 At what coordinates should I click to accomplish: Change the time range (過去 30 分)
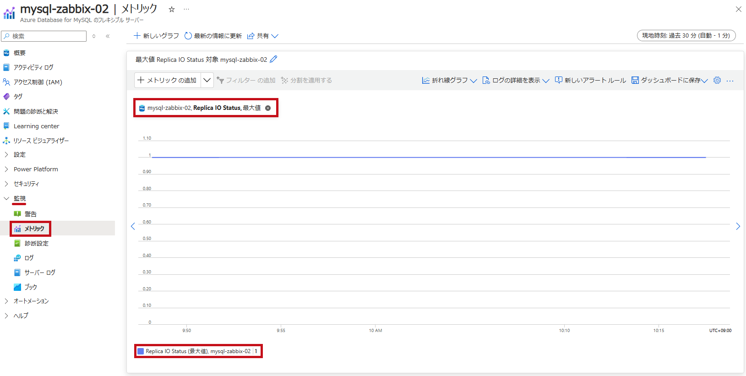(x=686, y=36)
